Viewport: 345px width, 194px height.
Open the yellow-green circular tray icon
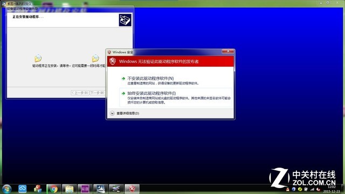(300, 189)
